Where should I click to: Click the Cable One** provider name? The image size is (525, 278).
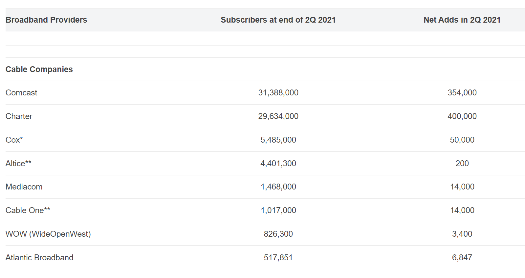coord(28,210)
